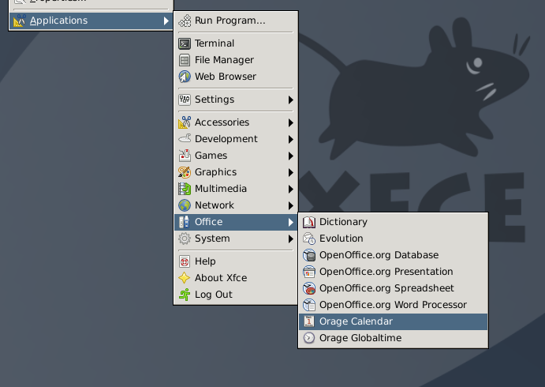Select the Applications menu label
Screen dimensions: 545x387
(x=58, y=21)
